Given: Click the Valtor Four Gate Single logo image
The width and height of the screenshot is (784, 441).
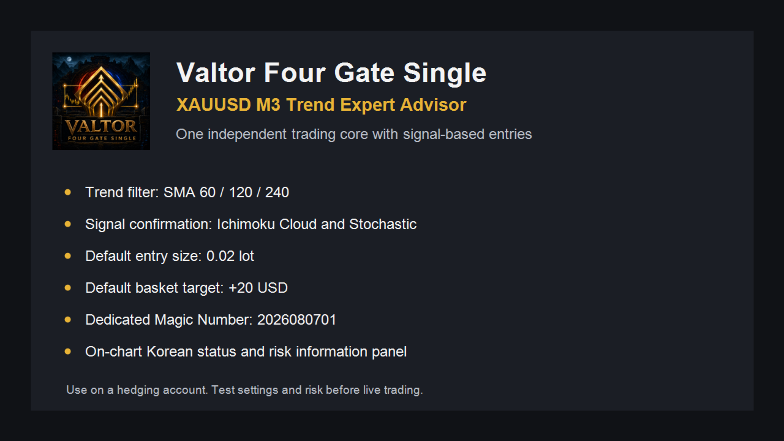Looking at the screenshot, I should point(101,101).
